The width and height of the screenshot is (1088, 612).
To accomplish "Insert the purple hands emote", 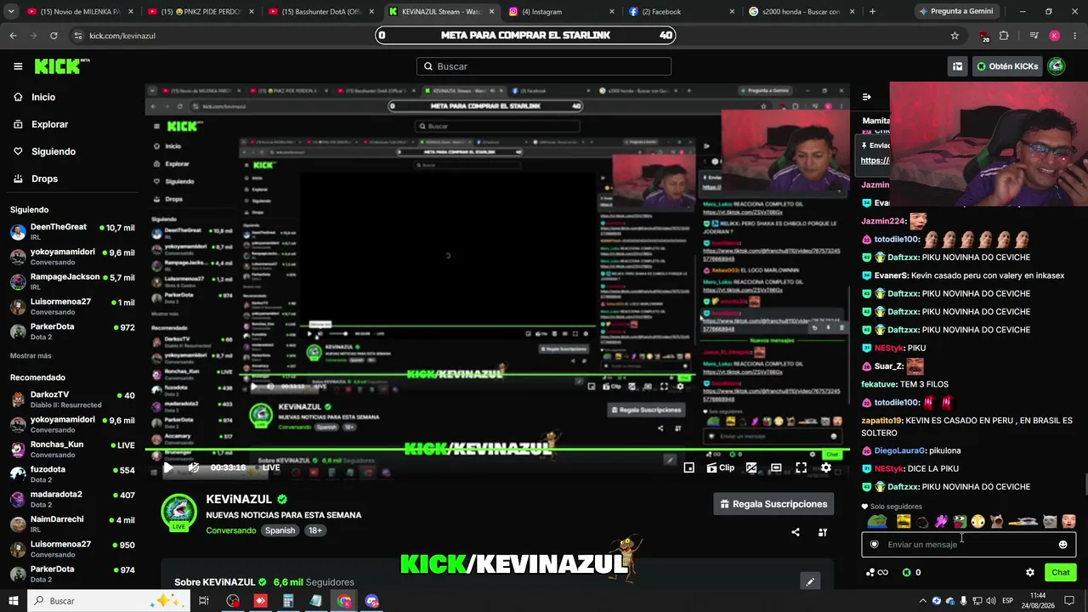I will click(941, 521).
